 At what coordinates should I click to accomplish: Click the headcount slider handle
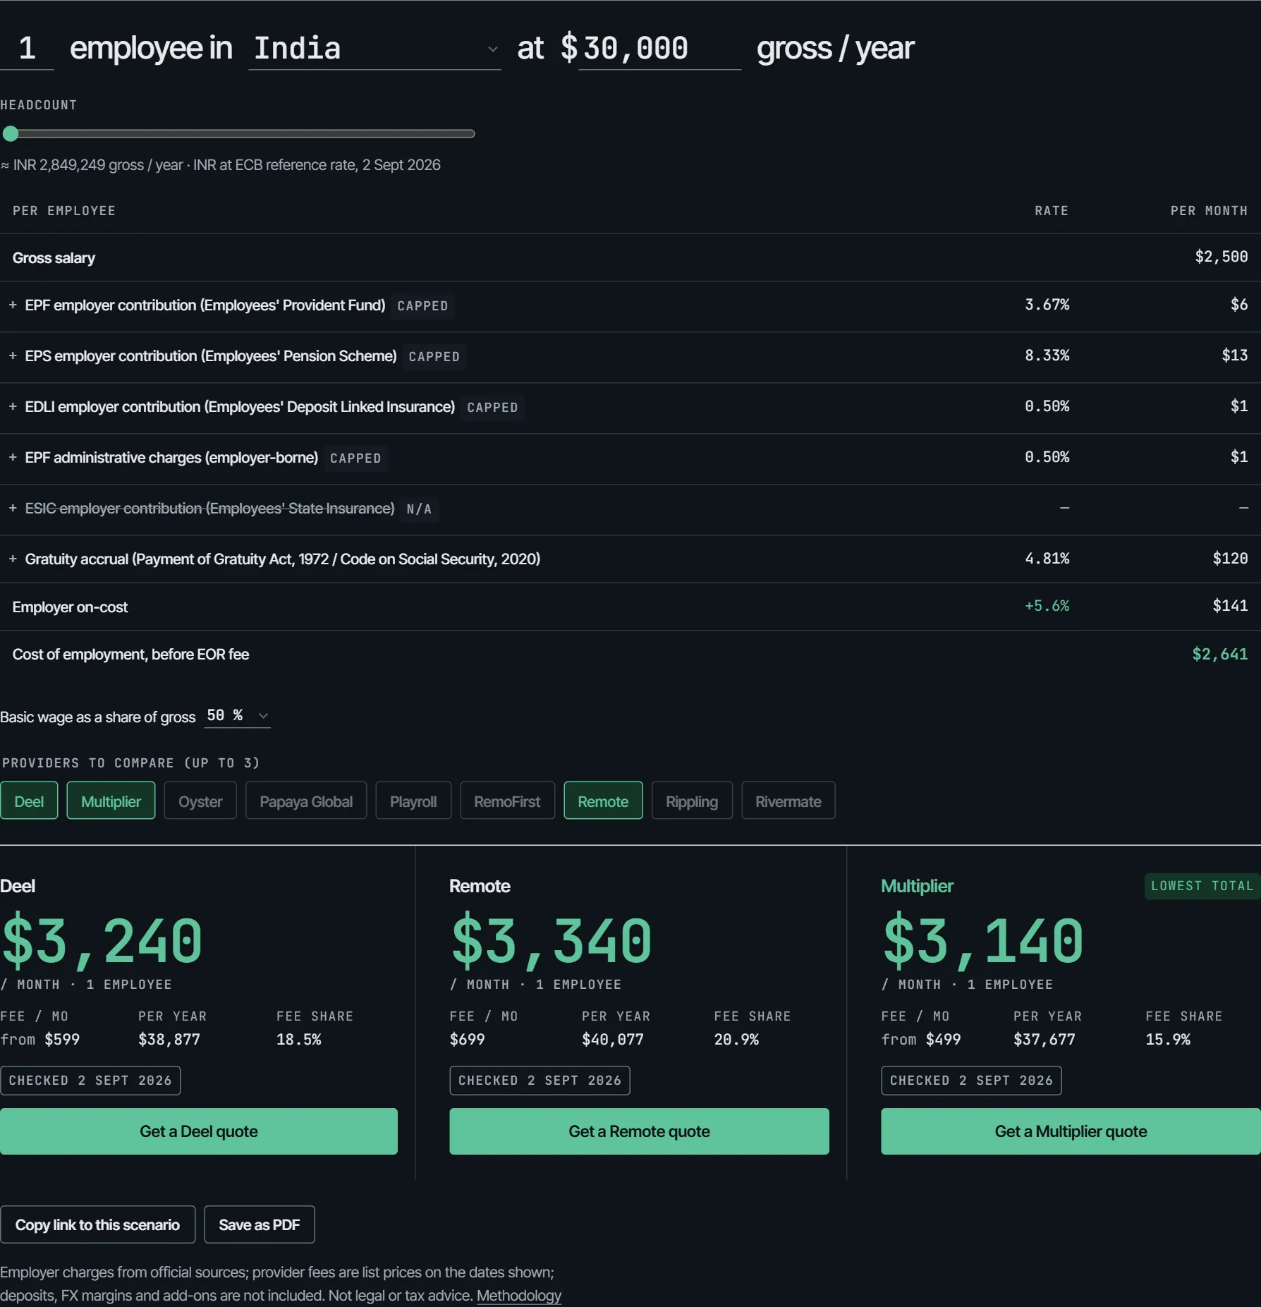tap(11, 133)
